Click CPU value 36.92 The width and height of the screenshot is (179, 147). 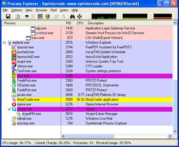(x=81, y=99)
